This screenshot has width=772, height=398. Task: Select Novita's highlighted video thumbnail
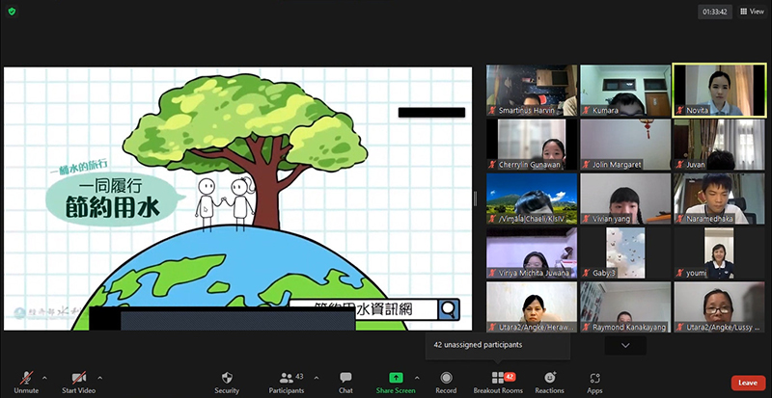click(717, 91)
